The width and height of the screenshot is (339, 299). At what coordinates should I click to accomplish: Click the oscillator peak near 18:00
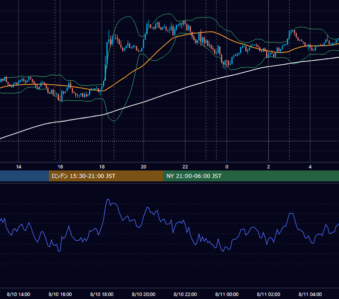coord(108,200)
